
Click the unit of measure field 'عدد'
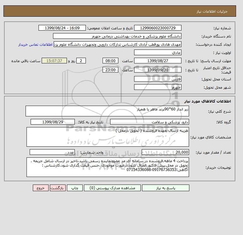point(52,152)
